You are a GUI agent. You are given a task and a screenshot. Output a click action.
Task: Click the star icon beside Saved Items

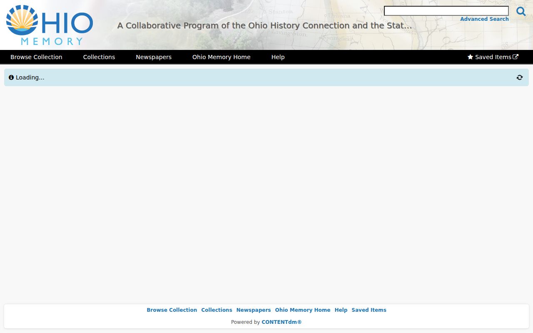470,57
